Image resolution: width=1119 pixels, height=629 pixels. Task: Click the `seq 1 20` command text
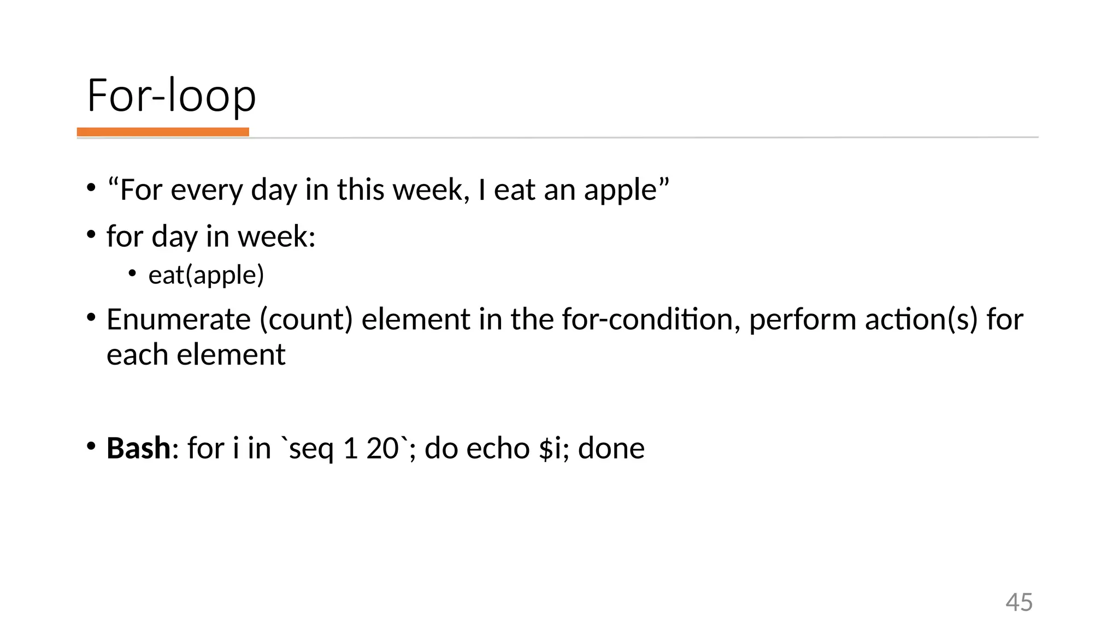[344, 449]
